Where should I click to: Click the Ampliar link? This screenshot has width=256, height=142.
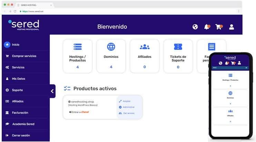tap(127, 101)
